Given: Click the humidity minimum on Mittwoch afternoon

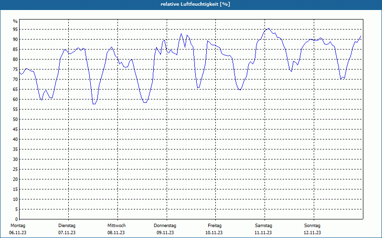Looking at the screenshot, I should pos(145,102).
